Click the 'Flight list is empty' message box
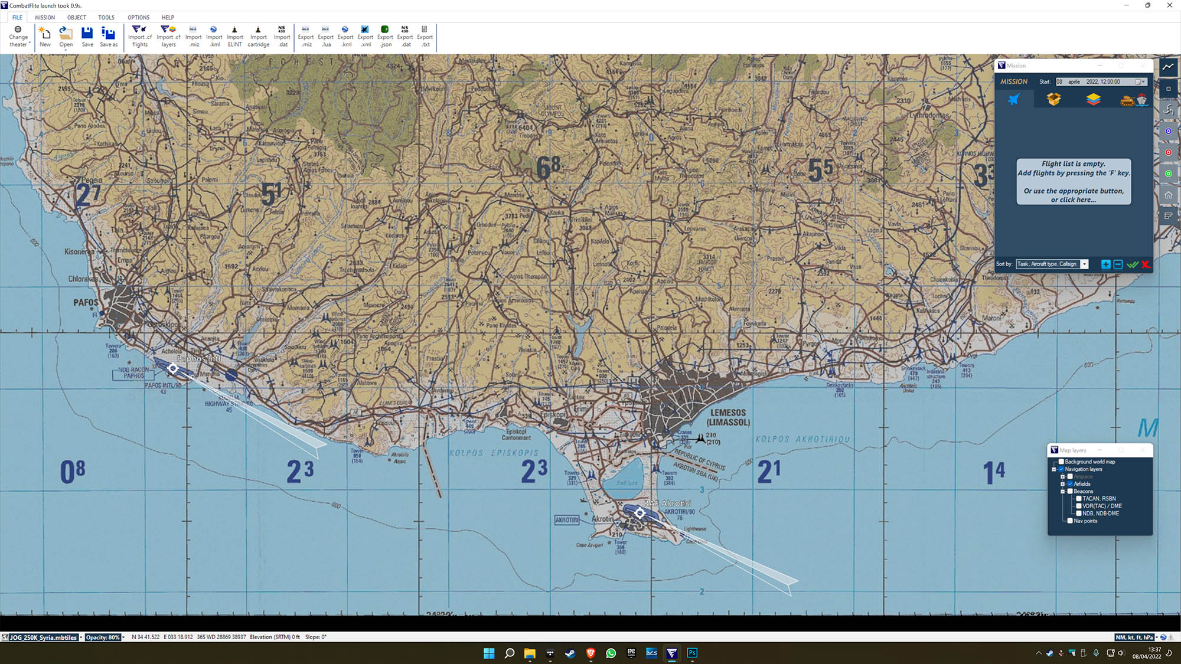The image size is (1181, 664). (1073, 182)
